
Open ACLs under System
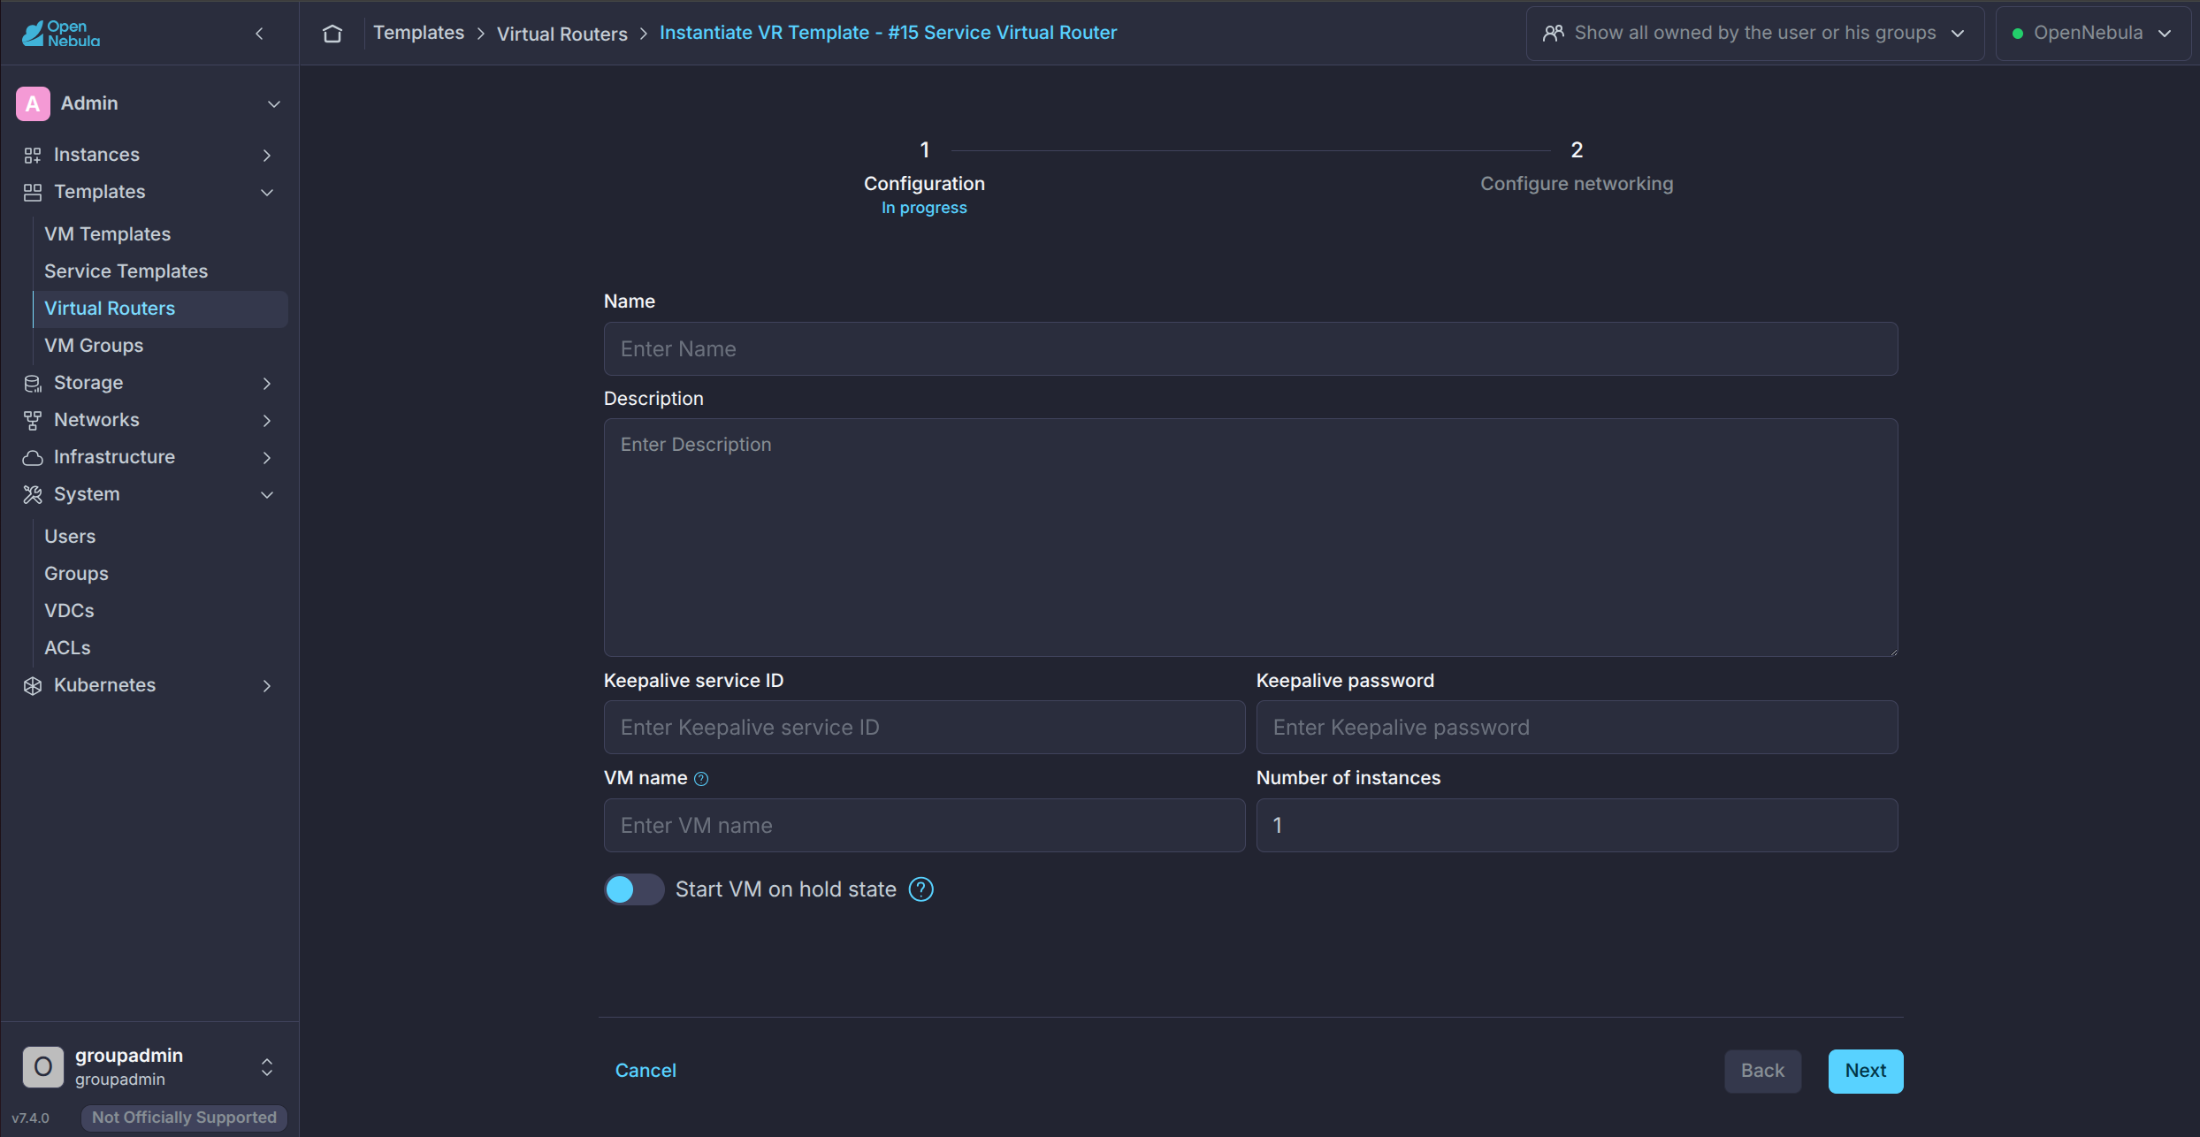[x=67, y=648]
